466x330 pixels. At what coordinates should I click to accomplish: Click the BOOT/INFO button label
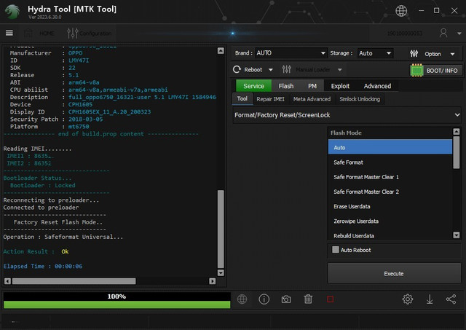pos(442,71)
